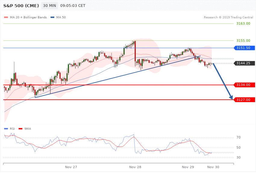Click the MA 50 legend label

click(61, 17)
